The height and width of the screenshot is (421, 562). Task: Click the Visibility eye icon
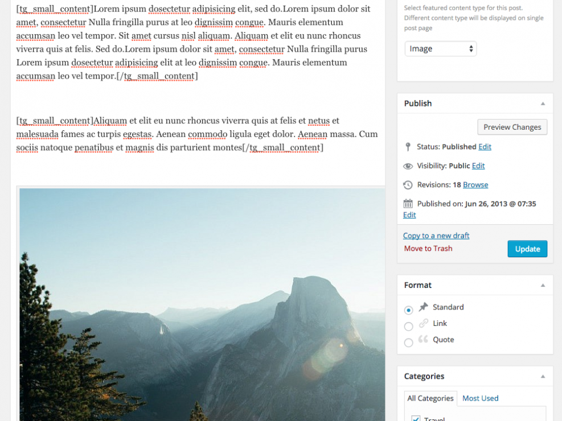(x=408, y=166)
